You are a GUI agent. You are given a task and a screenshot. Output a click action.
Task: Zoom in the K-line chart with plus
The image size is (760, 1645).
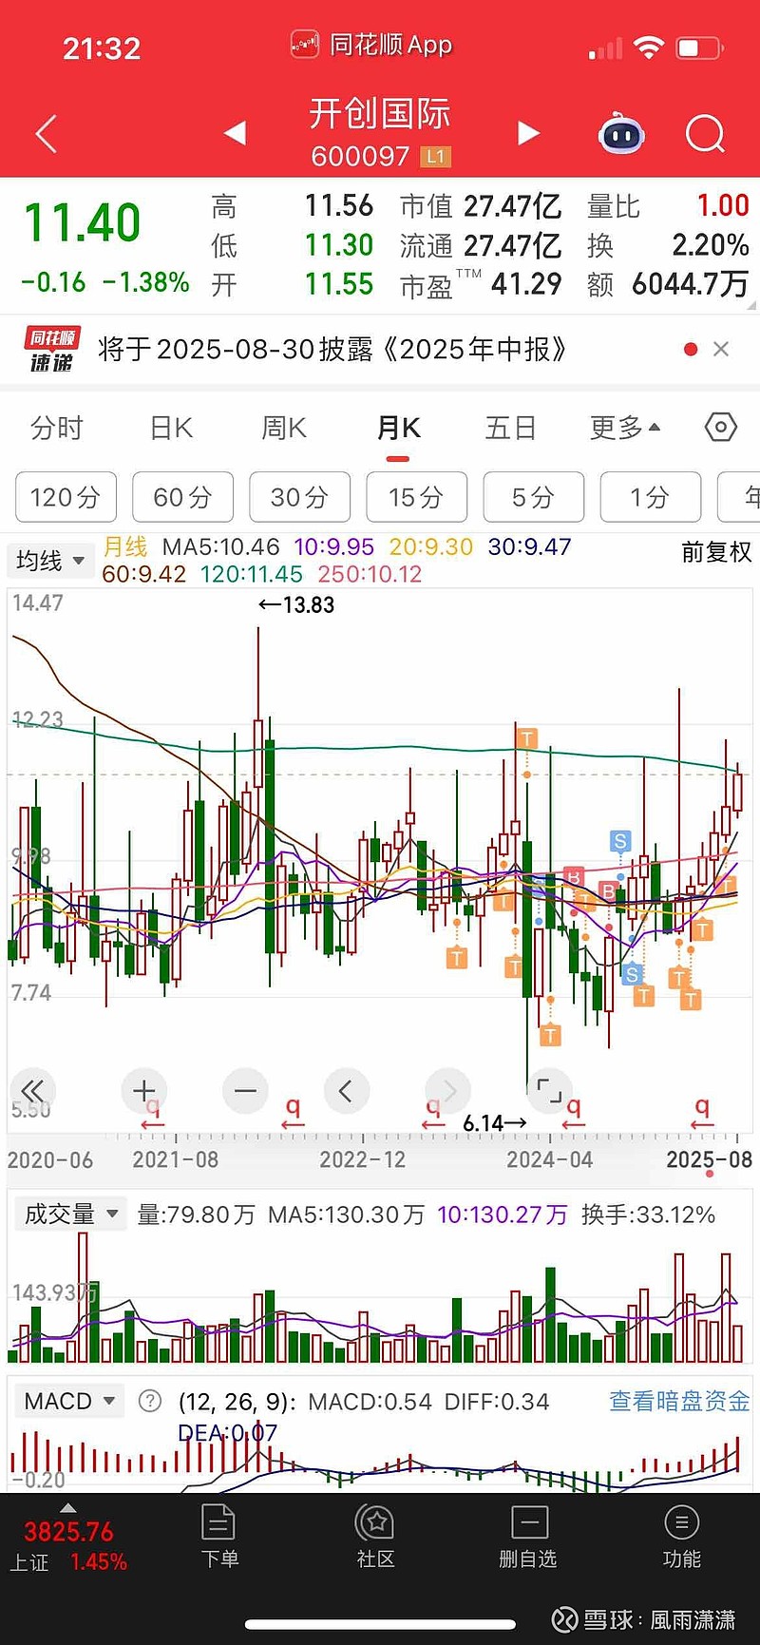[144, 1090]
